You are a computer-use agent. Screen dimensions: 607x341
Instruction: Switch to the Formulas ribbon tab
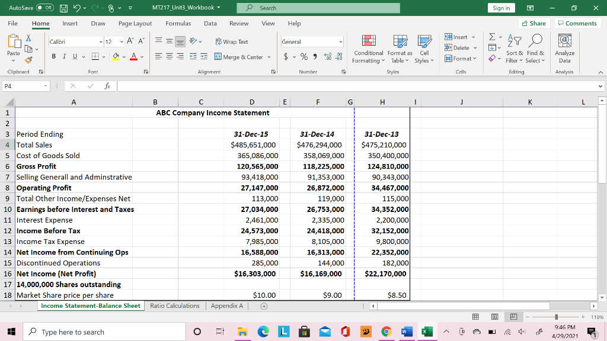click(x=179, y=24)
